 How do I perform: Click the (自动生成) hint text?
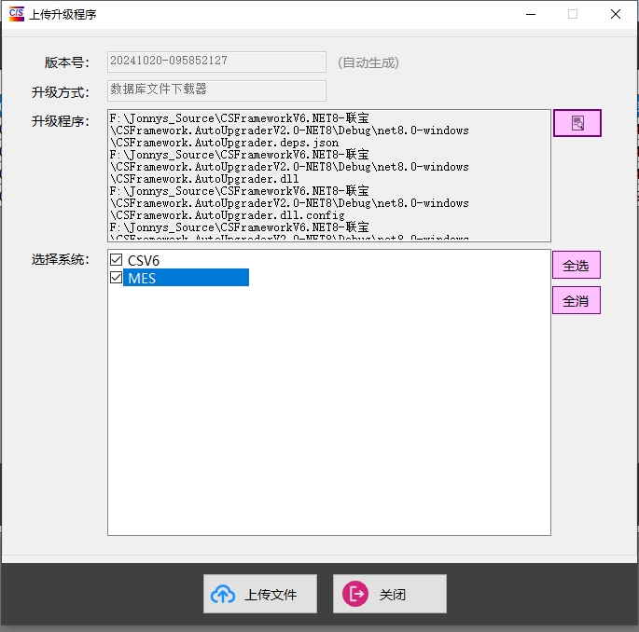click(368, 62)
